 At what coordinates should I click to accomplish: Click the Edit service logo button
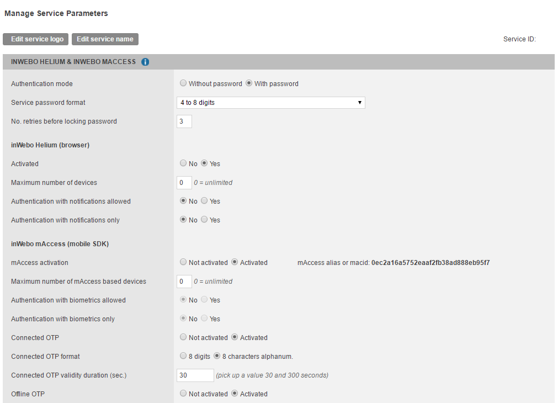click(36, 39)
